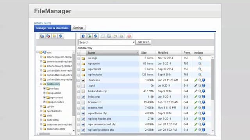This screenshot has height=140, width=250.
Task: Collapse the root node in tree
Action: (37, 52)
